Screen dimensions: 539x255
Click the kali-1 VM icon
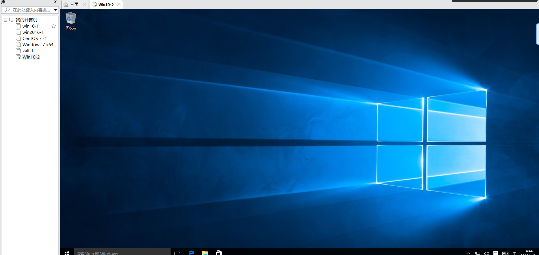[x=18, y=51]
